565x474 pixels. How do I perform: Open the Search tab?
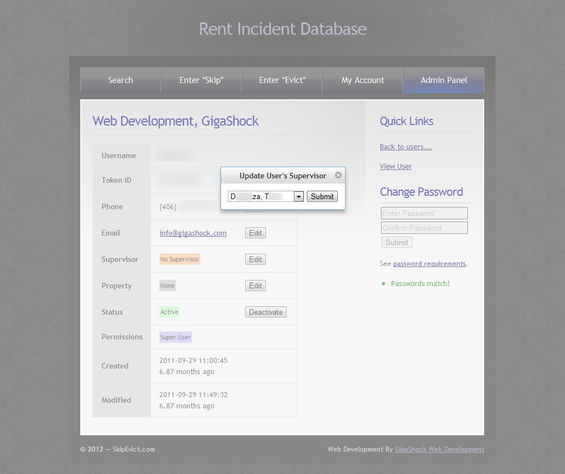coord(121,80)
